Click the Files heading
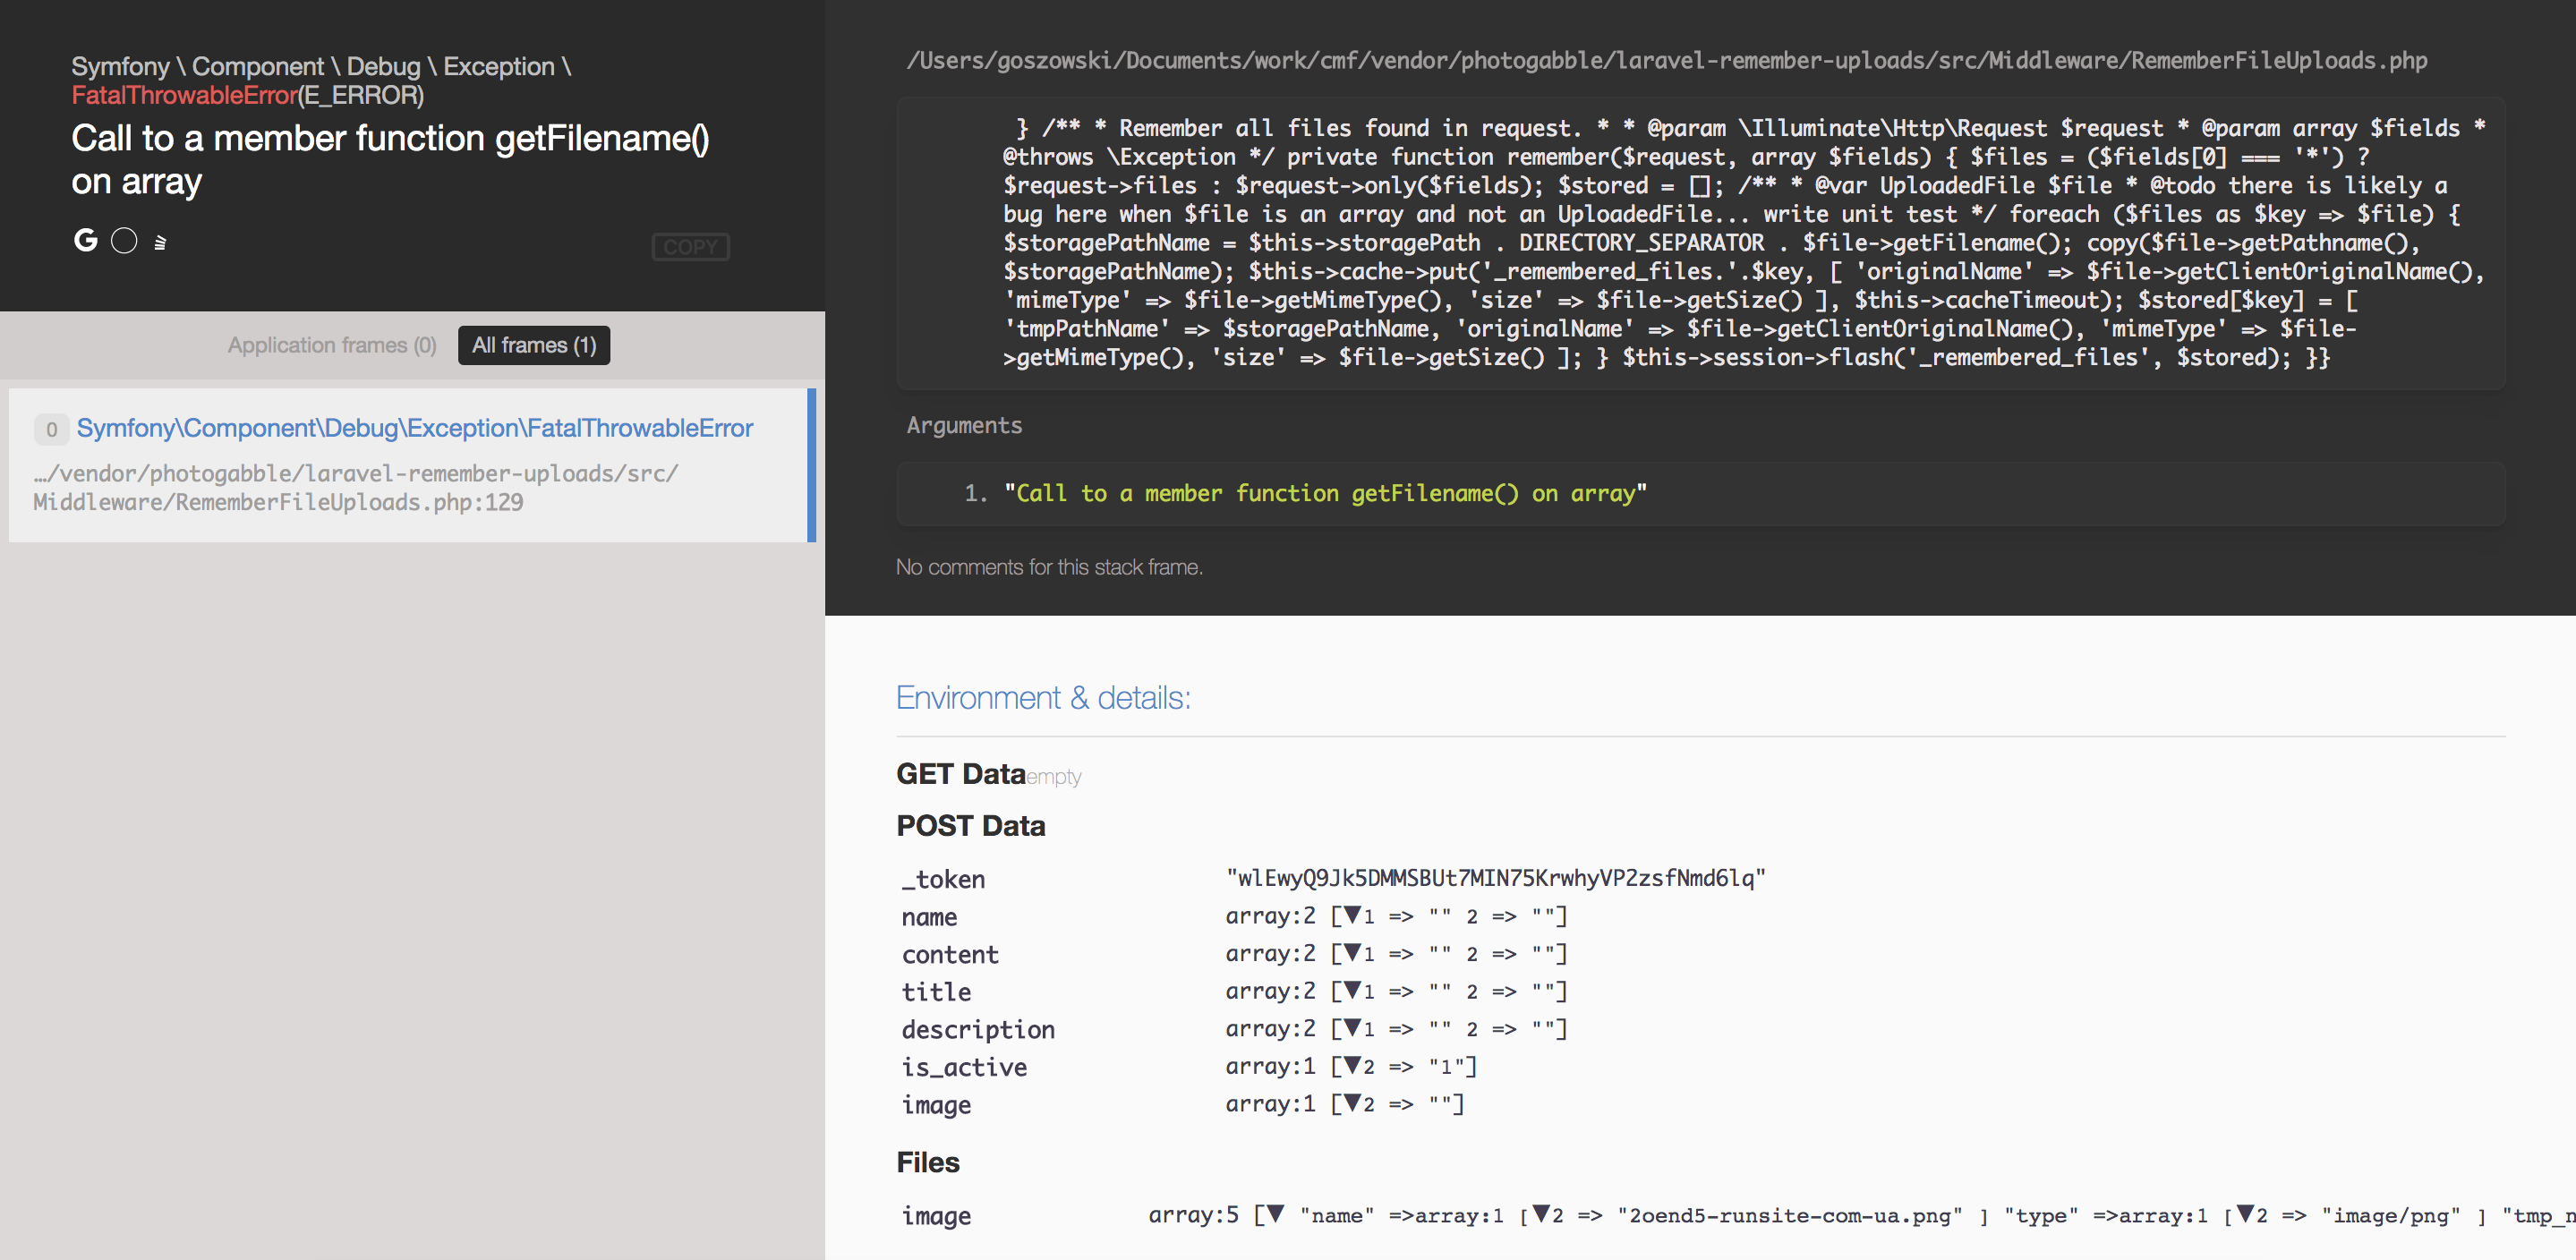2576x1260 pixels. [928, 1163]
